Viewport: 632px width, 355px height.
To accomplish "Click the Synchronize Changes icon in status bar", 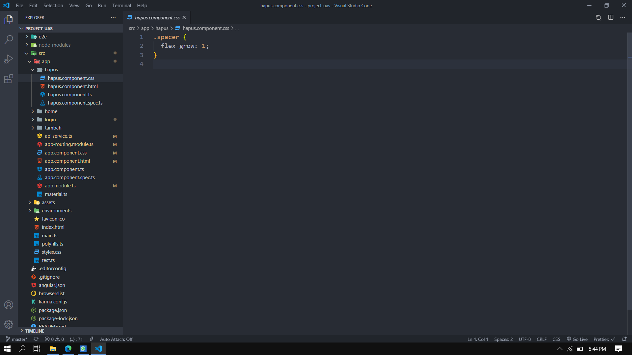I will (36, 339).
